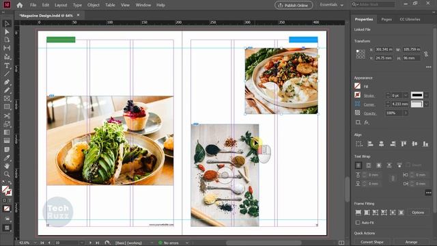
Task: Expand the Opacity slider arrow
Action: click(x=406, y=113)
